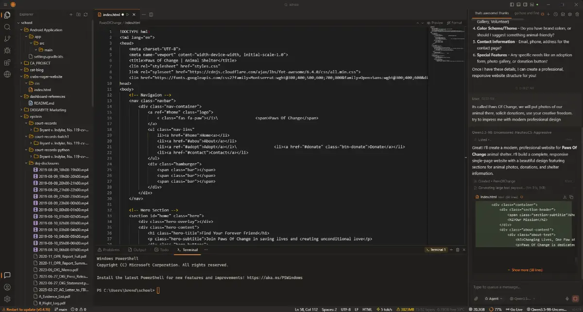Refresh the Explorer file tree
Viewport: 583px width, 312px height.
click(86, 15)
